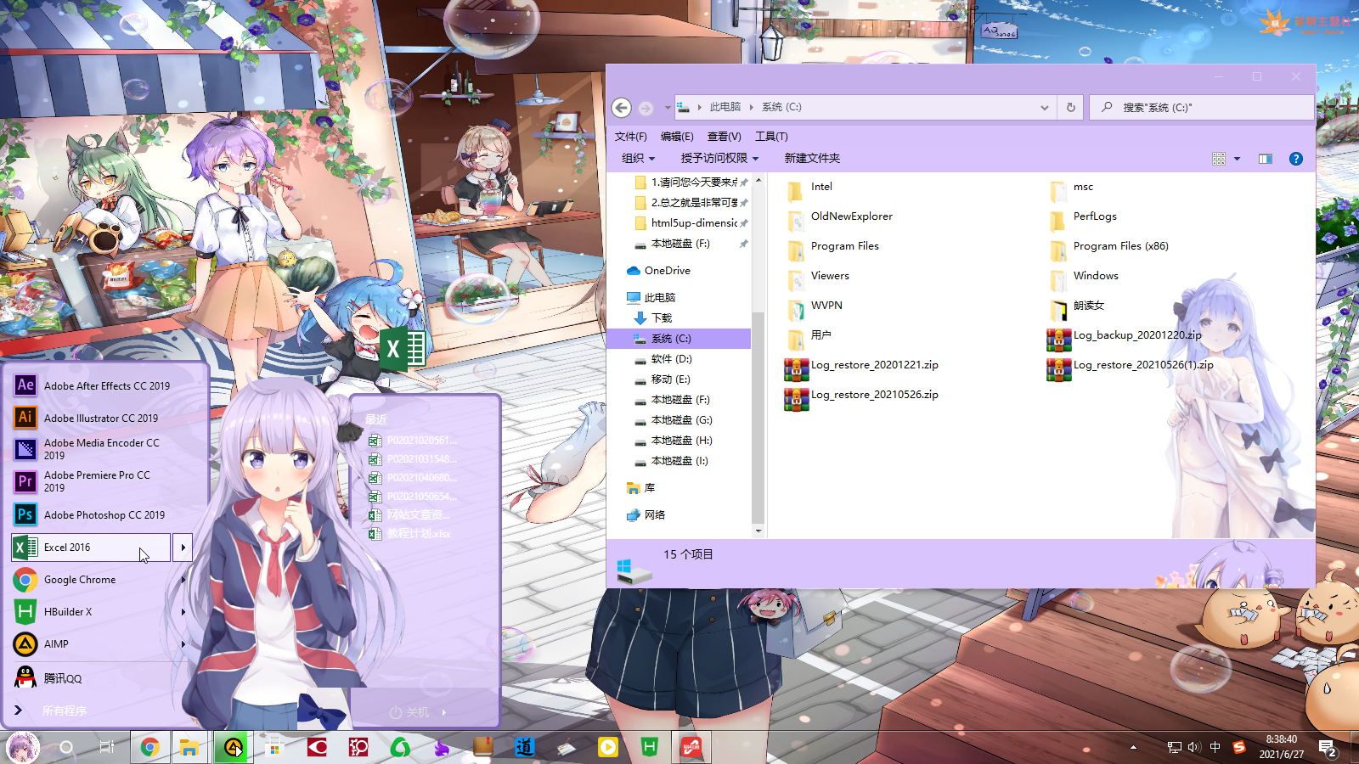Expand Excel 2016 recent files arrow
Image resolution: width=1359 pixels, height=764 pixels.
tap(183, 548)
